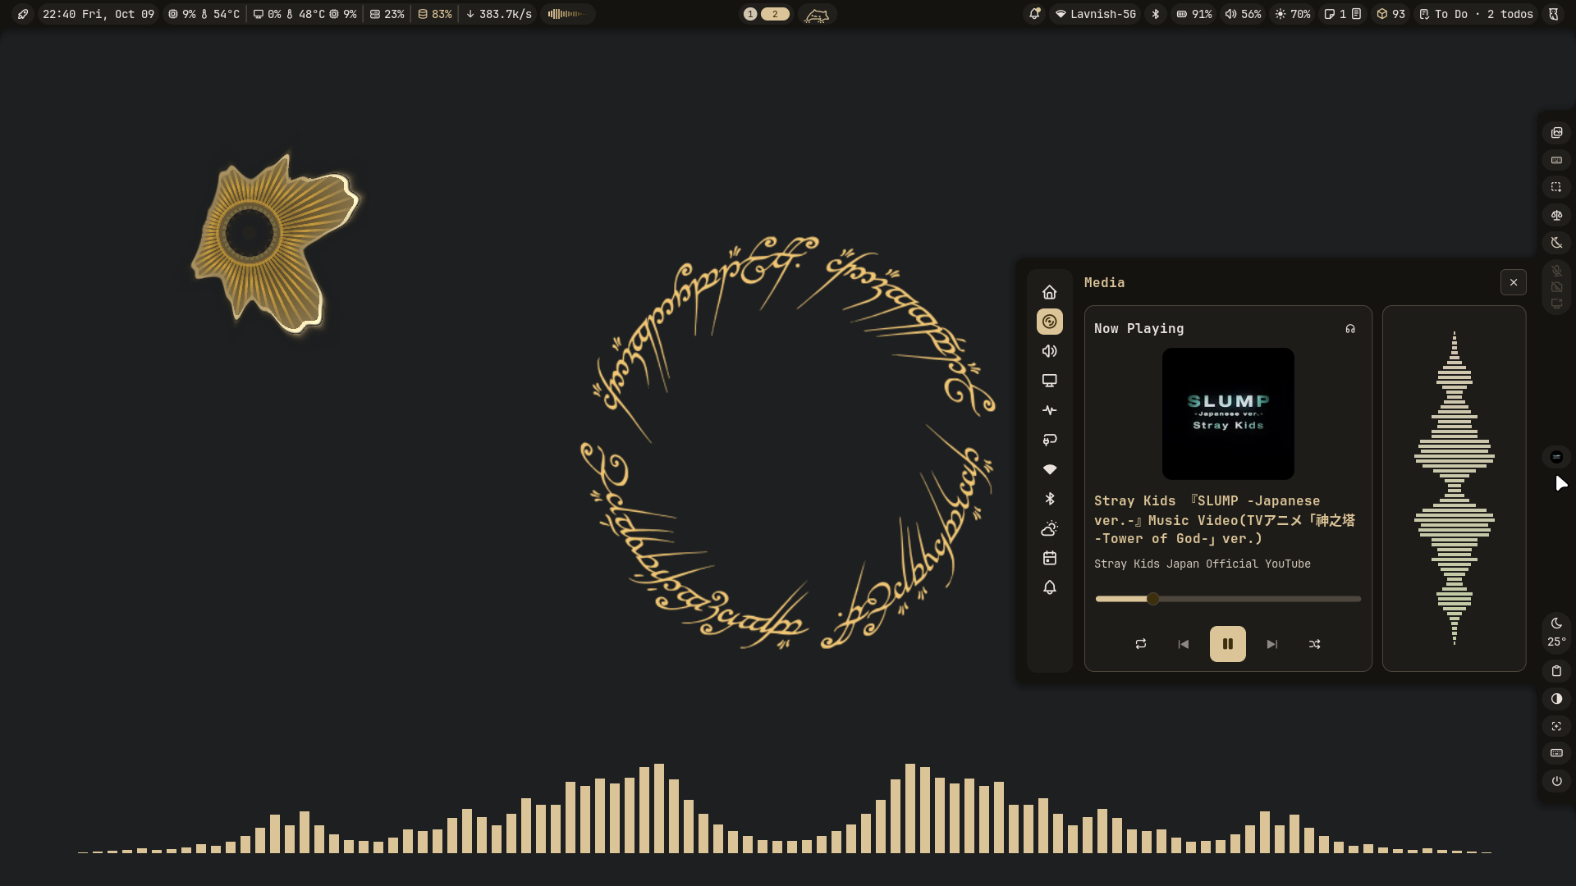Screen dimensions: 1576x886
Task: Open the clipboard icon in right dock
Action: 1556,671
